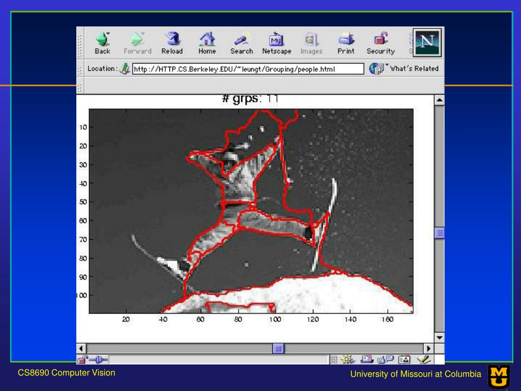Open the What's Related dropdown

[x=404, y=69]
